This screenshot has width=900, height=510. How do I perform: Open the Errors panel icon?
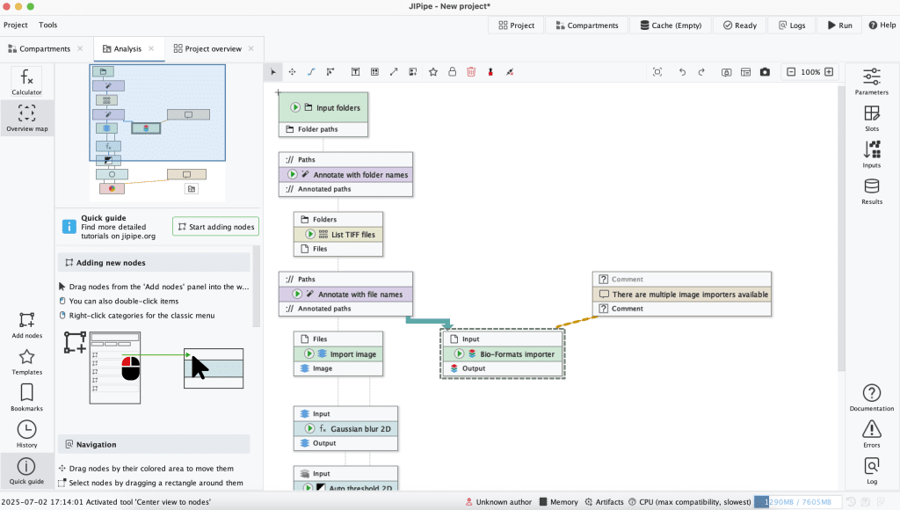click(871, 433)
